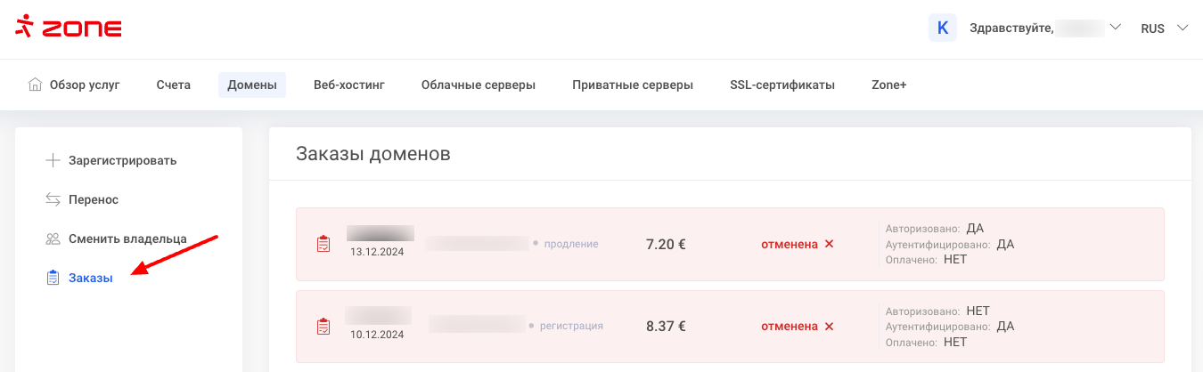Open the Счета tab
1203x372 pixels.
point(174,85)
